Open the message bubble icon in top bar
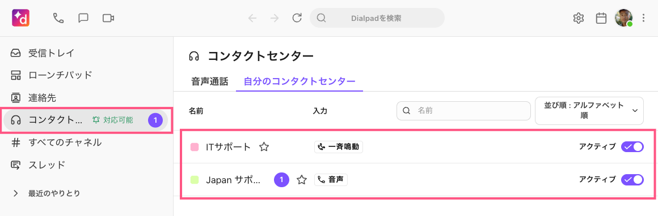 click(x=83, y=18)
